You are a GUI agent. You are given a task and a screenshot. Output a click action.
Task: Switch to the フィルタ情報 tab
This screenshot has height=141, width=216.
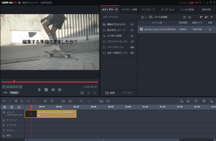[187, 9]
